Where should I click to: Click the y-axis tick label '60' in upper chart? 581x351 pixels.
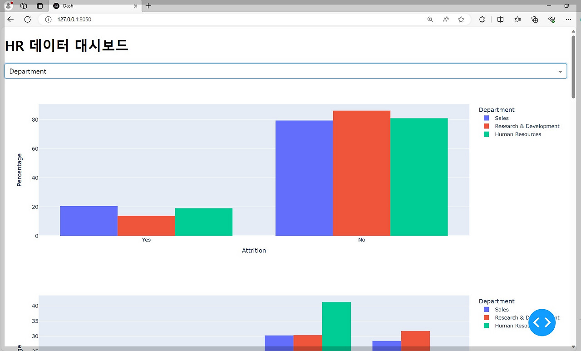(34, 149)
